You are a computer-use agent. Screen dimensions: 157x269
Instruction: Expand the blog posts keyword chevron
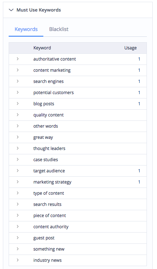click(18, 103)
